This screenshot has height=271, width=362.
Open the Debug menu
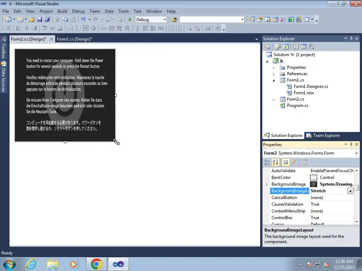[78, 11]
